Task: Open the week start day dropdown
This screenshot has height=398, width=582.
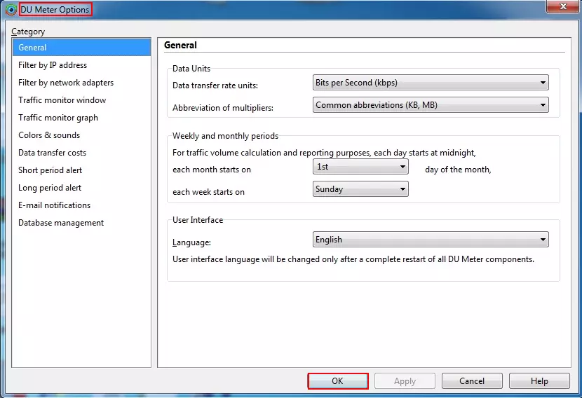Action: tap(360, 188)
